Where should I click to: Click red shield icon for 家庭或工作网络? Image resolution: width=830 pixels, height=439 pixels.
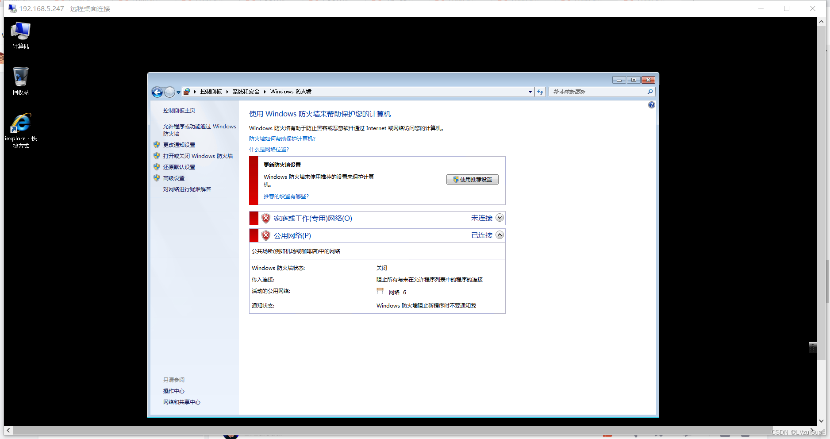pyautogui.click(x=265, y=218)
